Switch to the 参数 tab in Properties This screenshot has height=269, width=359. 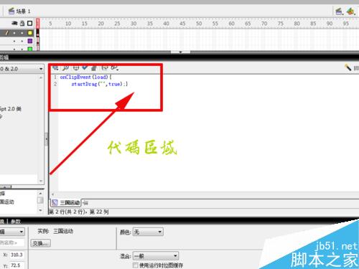[x=16, y=222]
